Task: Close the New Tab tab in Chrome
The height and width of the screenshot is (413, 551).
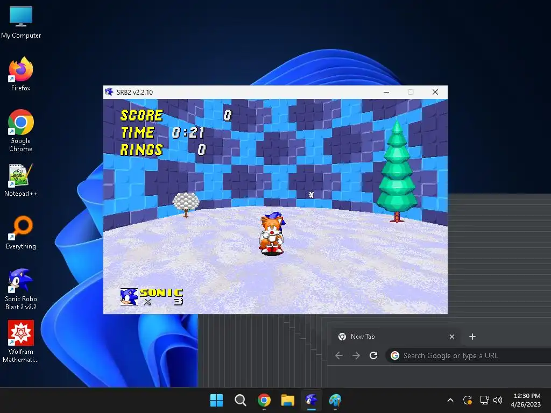Action: pos(452,337)
